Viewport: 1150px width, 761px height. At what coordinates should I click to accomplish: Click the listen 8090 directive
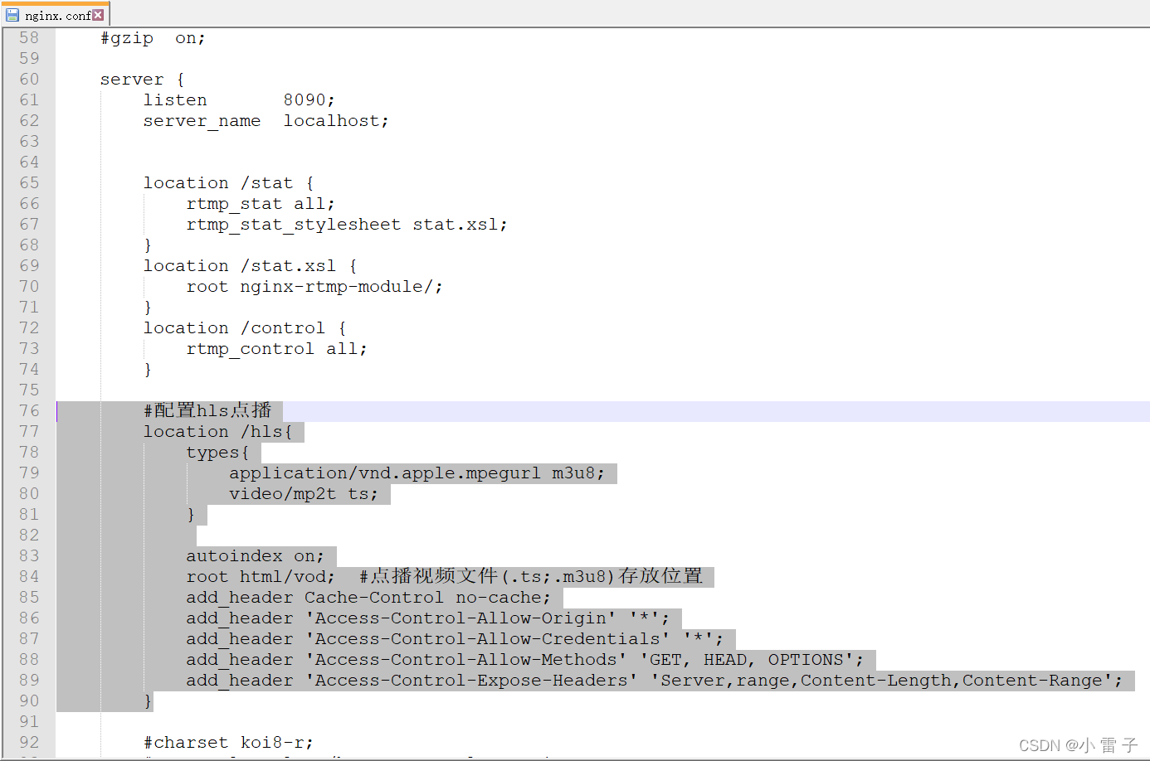point(239,99)
